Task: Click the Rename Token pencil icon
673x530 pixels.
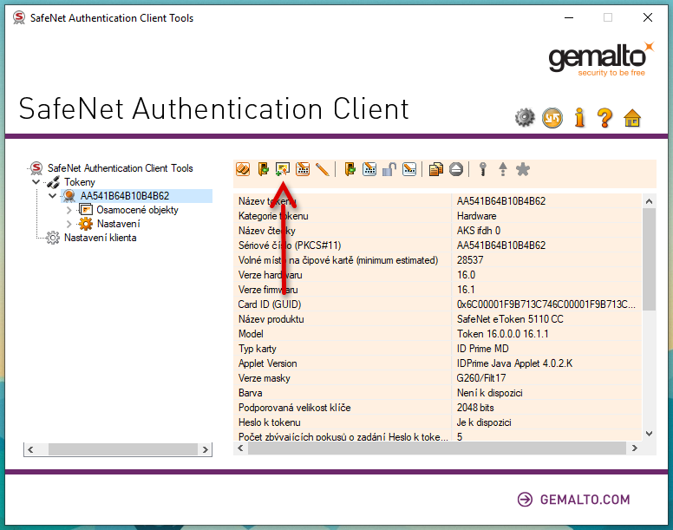Action: pyautogui.click(x=323, y=169)
